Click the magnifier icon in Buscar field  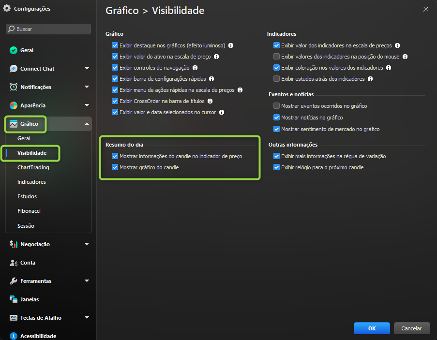tap(11, 29)
